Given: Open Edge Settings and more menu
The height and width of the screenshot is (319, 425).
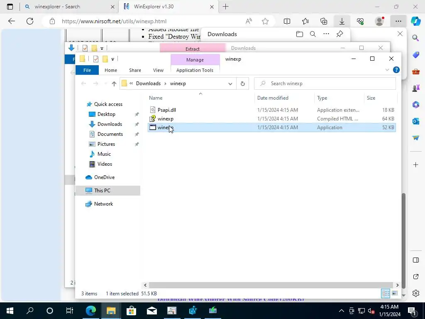Looking at the screenshot, I should [x=398, y=21].
